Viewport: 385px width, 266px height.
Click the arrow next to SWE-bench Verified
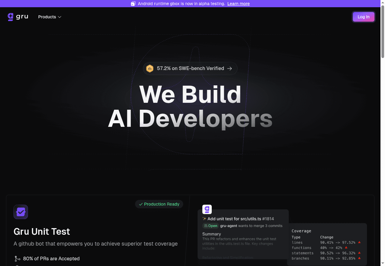229,69
